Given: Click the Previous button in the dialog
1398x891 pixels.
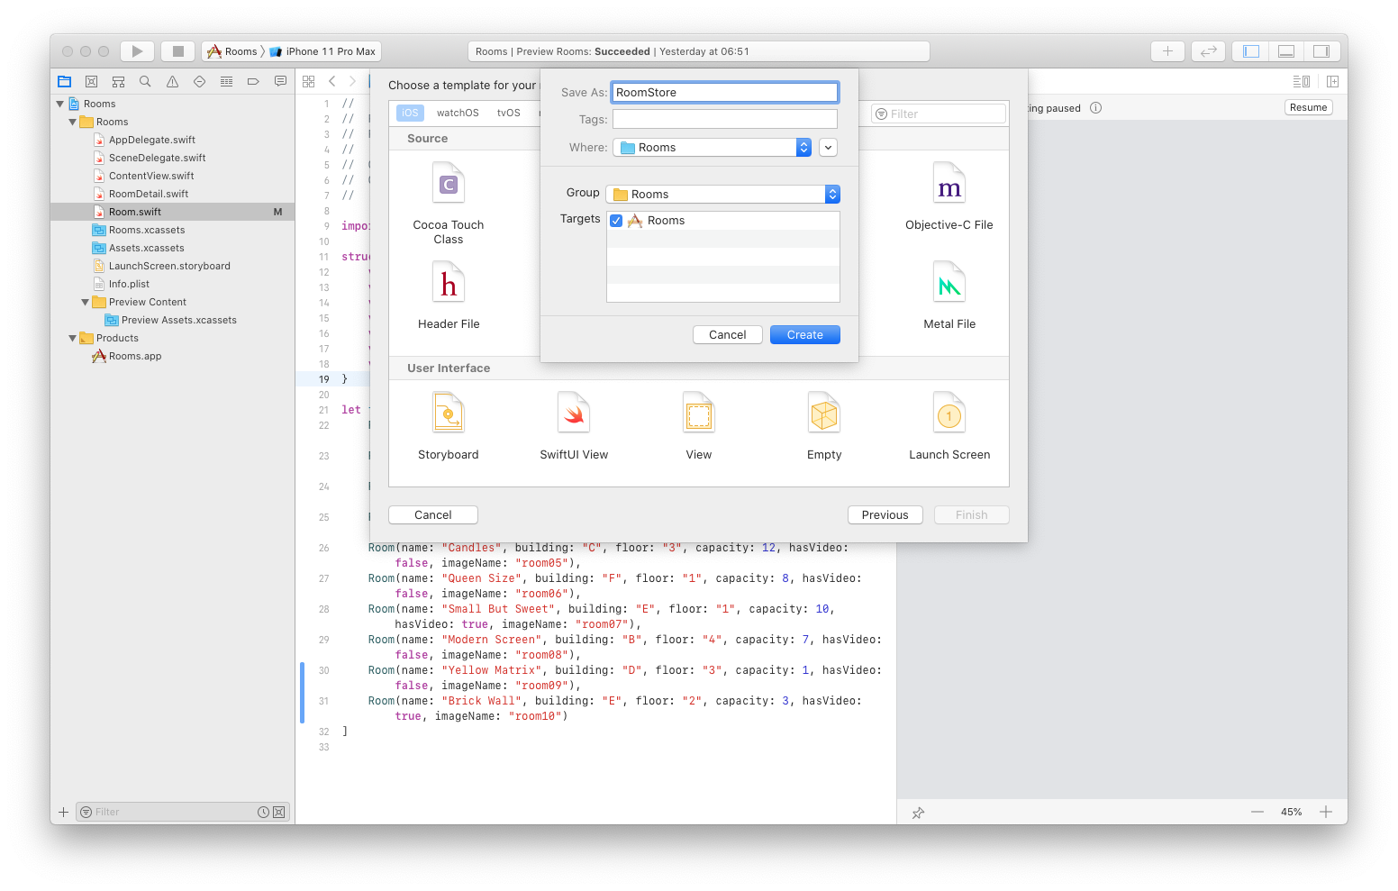Looking at the screenshot, I should (885, 514).
